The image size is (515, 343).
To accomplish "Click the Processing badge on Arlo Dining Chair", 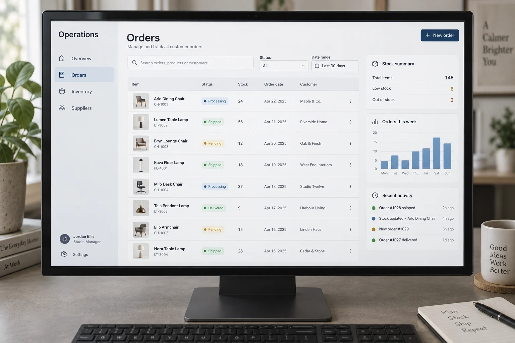I will click(215, 101).
